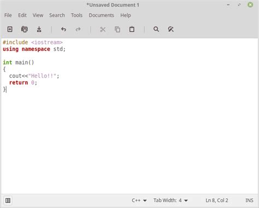Viewport: 259px width, 208px height.
Task: Minimize the editor window
Action: (228, 5)
